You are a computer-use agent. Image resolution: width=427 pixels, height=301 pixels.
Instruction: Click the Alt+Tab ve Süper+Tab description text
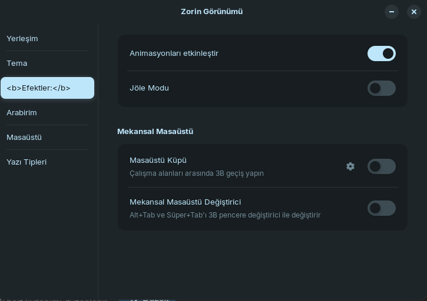pyautogui.click(x=225, y=215)
